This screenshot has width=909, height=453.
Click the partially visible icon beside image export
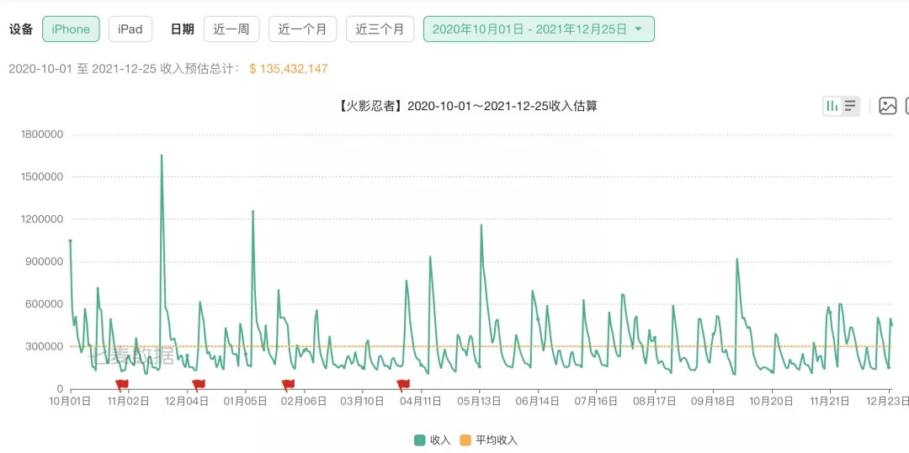906,106
